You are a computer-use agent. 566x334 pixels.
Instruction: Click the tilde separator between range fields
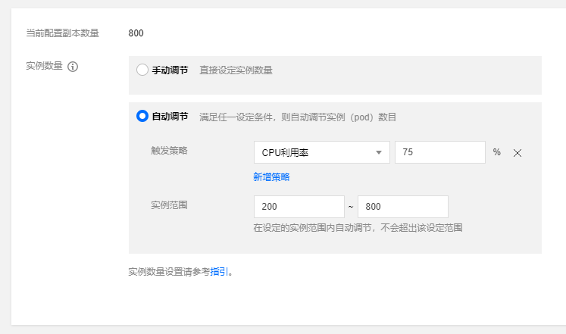point(351,207)
